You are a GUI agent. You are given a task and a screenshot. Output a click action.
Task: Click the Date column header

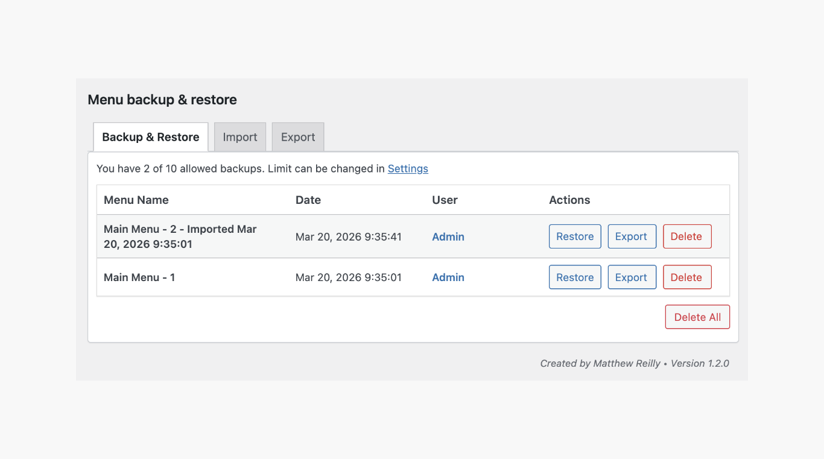308,200
